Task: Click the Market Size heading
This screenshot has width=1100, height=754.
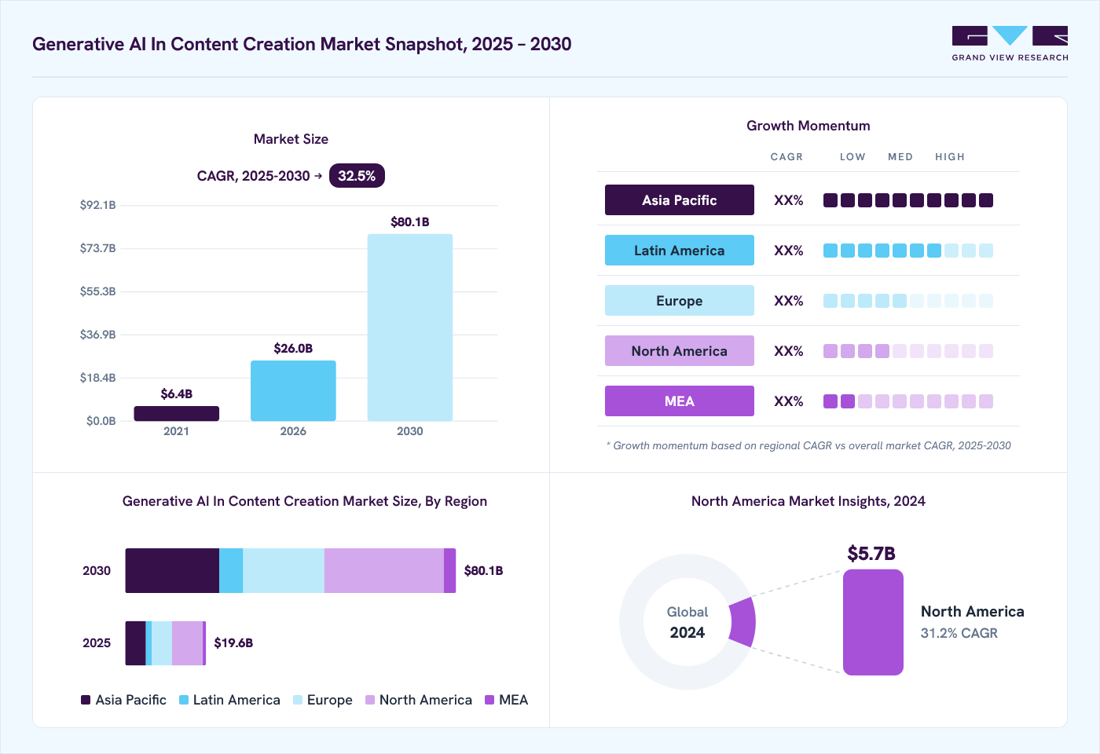Action: point(291,139)
